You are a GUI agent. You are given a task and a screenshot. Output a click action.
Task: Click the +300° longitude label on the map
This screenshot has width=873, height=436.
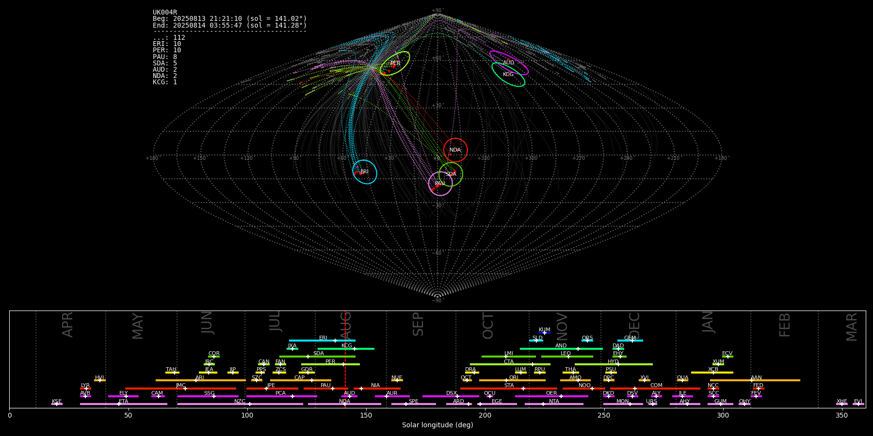(x=531, y=158)
